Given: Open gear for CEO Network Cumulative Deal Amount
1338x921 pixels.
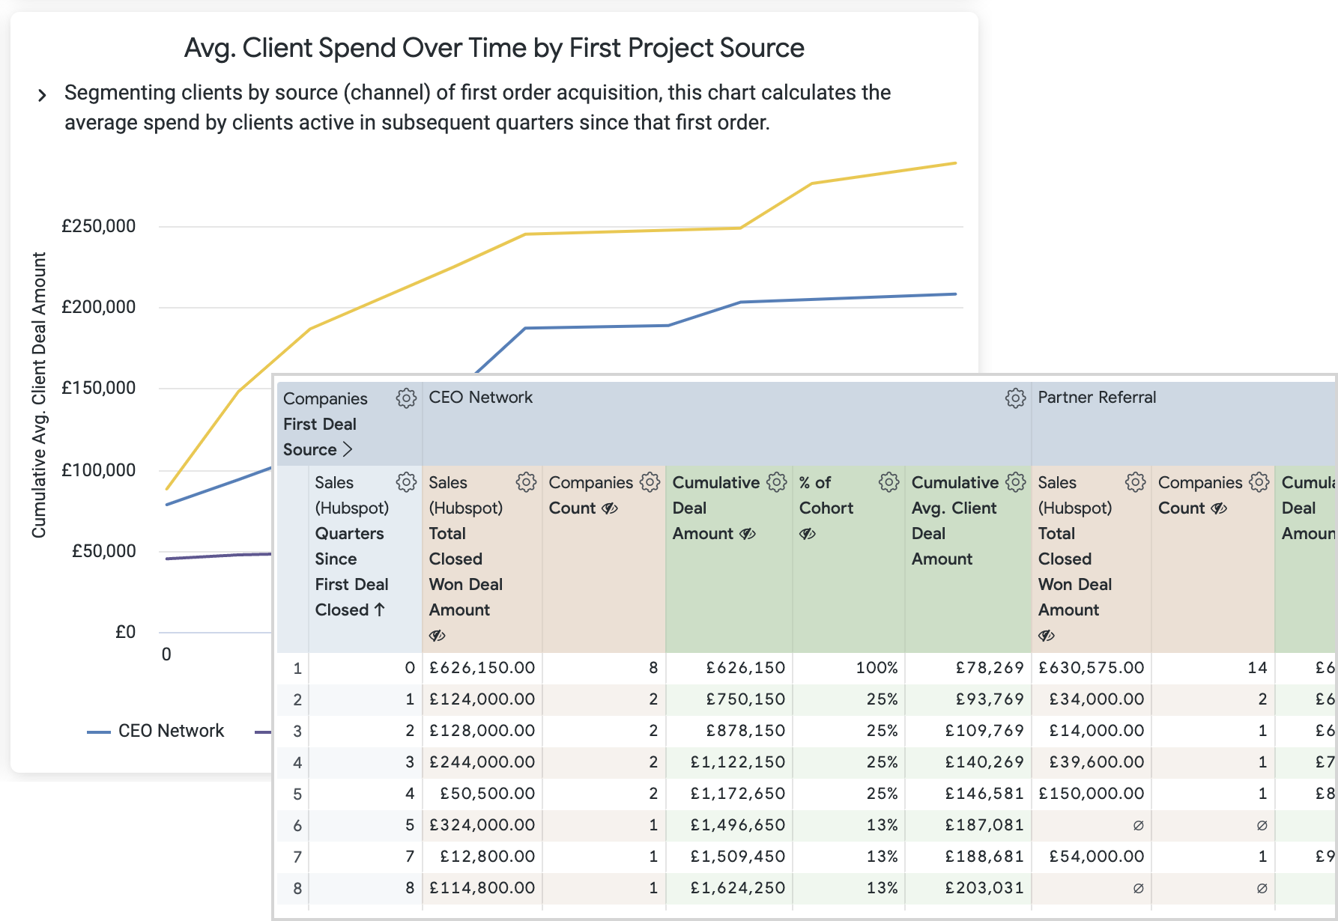Looking at the screenshot, I should 777,482.
